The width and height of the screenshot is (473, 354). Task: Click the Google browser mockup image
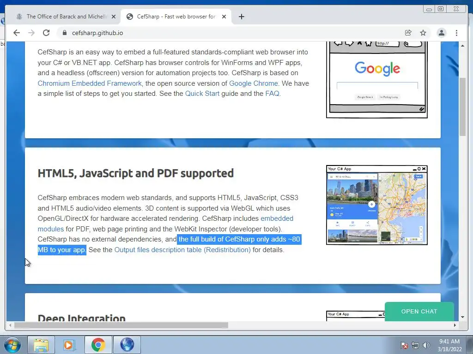377,79
